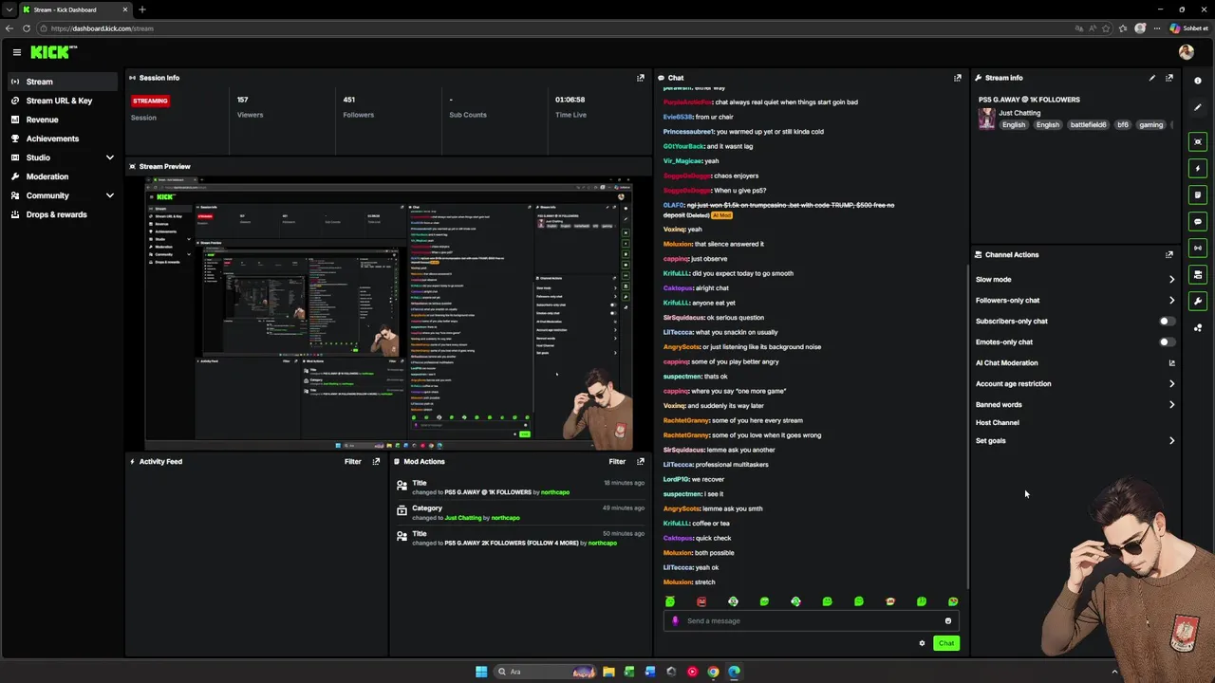This screenshot has width=1215, height=683.
Task: Toggle the note widget icon in sidebar
Action: coord(1197,194)
